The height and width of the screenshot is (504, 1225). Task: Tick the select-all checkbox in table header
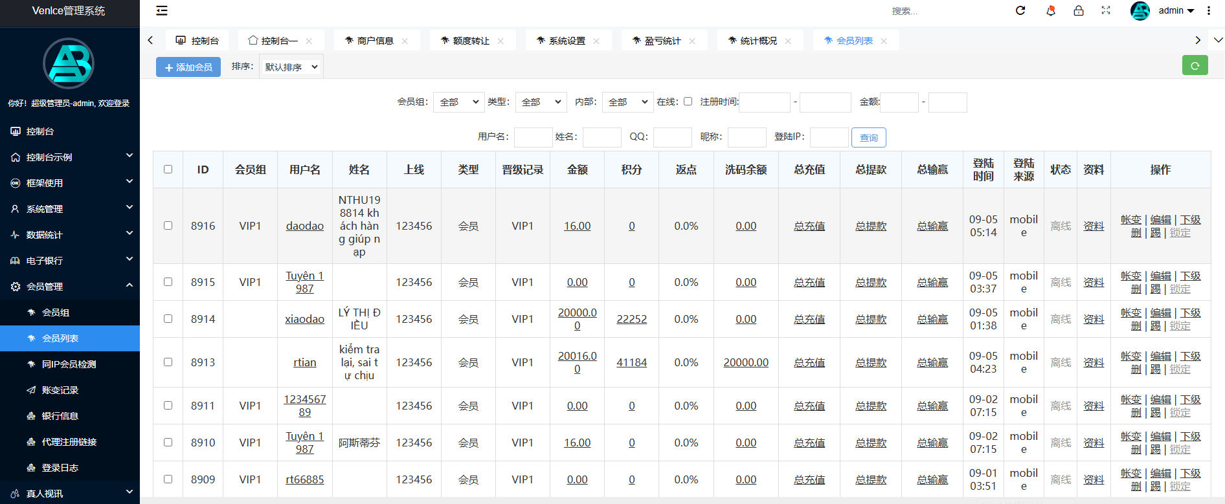pyautogui.click(x=168, y=170)
